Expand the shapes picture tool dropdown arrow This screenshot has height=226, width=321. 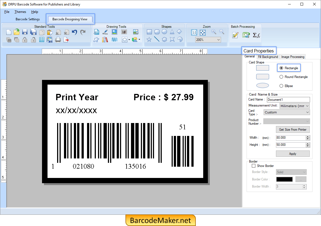coord(139,40)
